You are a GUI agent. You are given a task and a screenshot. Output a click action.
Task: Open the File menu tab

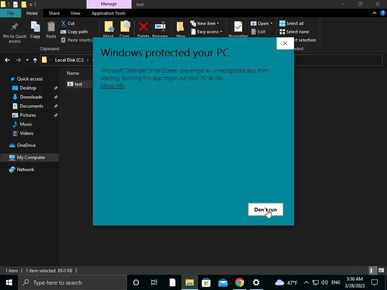tap(10, 13)
